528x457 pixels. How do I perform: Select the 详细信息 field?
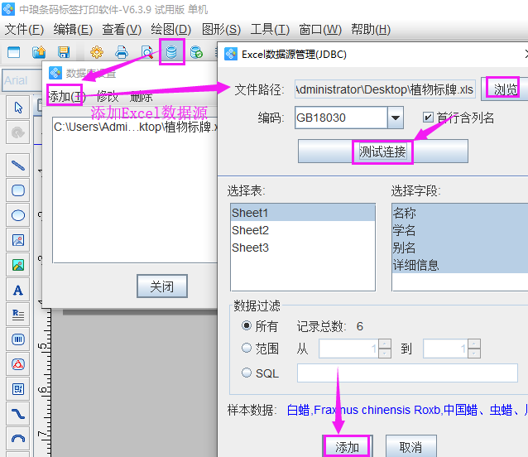(x=460, y=265)
